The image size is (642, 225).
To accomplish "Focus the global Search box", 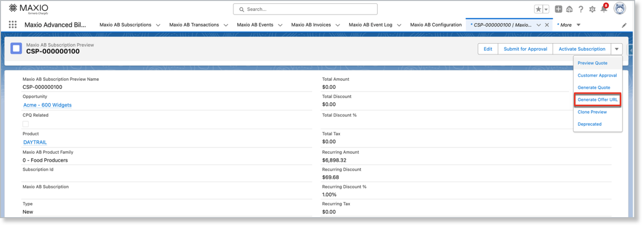I will [x=305, y=9].
